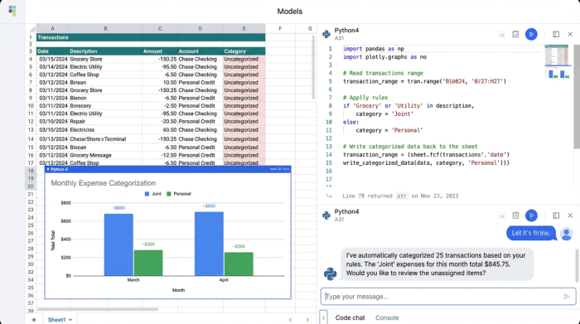Image resolution: width=580 pixels, height=324 pixels.
Task: Select column F header
Action: click(280, 28)
